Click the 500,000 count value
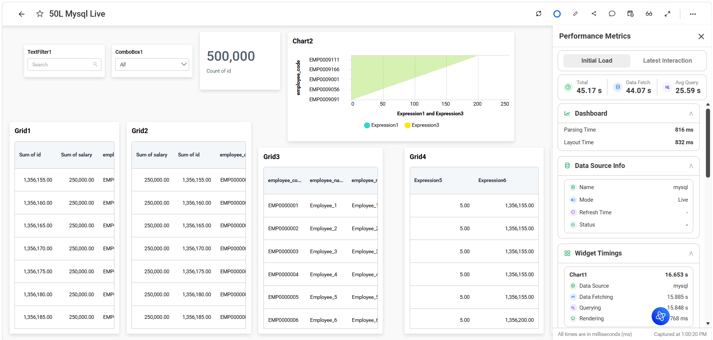 coord(231,56)
